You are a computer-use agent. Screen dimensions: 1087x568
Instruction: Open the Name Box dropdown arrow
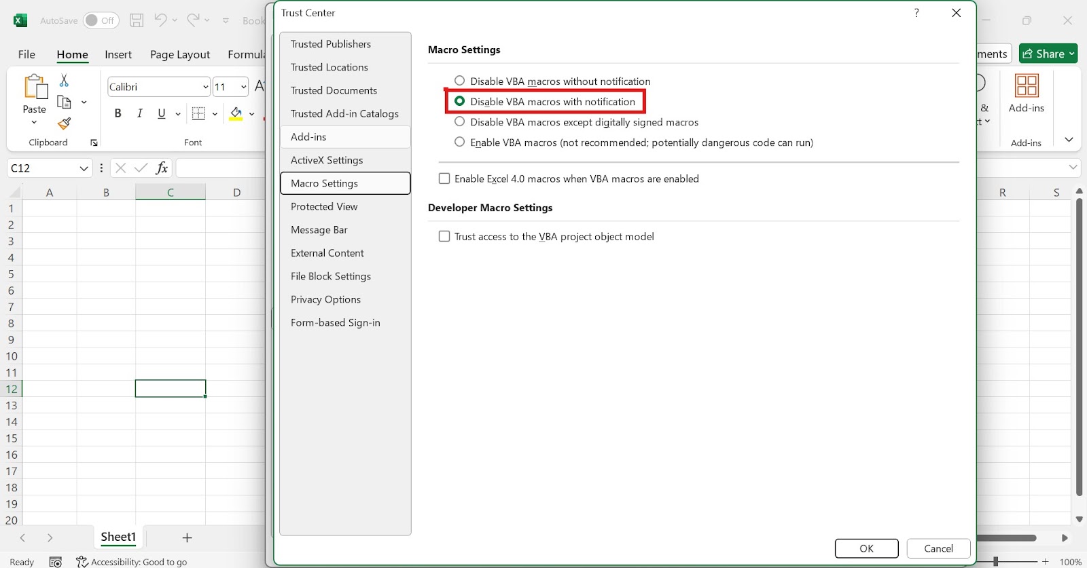pyautogui.click(x=84, y=168)
